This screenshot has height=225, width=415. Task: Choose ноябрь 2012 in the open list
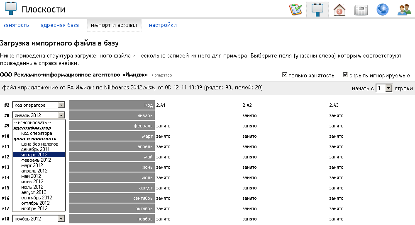(x=39, y=208)
